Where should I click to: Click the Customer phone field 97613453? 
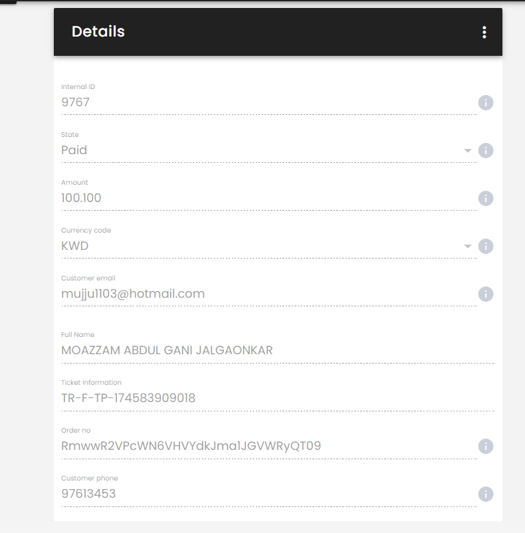[x=269, y=494]
